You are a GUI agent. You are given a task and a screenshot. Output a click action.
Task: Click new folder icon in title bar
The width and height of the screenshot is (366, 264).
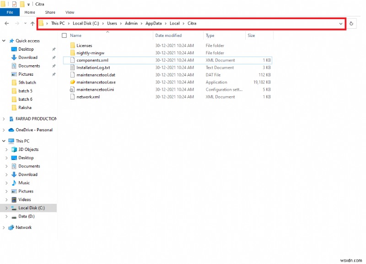22,4
